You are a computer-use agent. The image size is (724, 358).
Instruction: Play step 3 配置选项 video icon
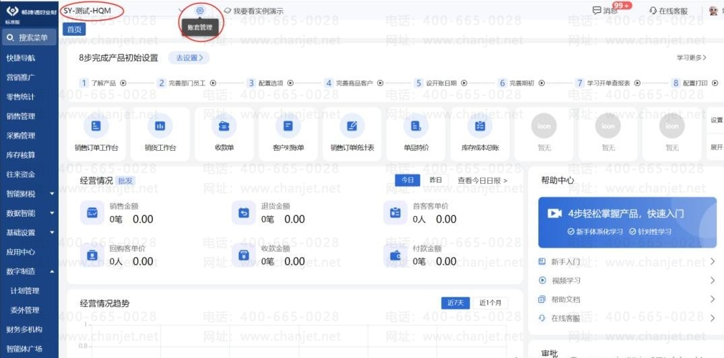[x=291, y=83]
